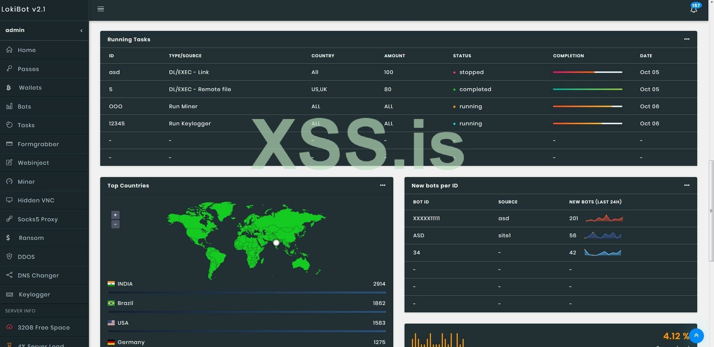Screen dimensions: 714x347
Task: Open notifications bell showing 157
Action: [694, 9]
